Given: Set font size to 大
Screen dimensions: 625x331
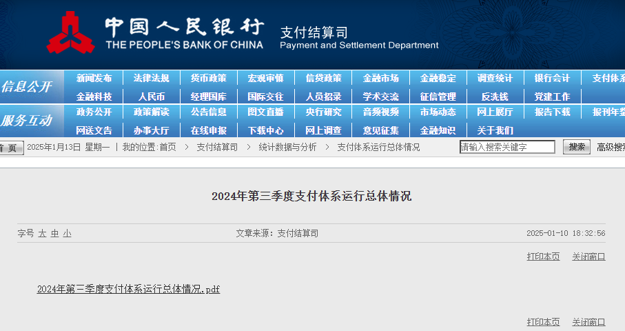Looking at the screenshot, I should (x=42, y=233).
